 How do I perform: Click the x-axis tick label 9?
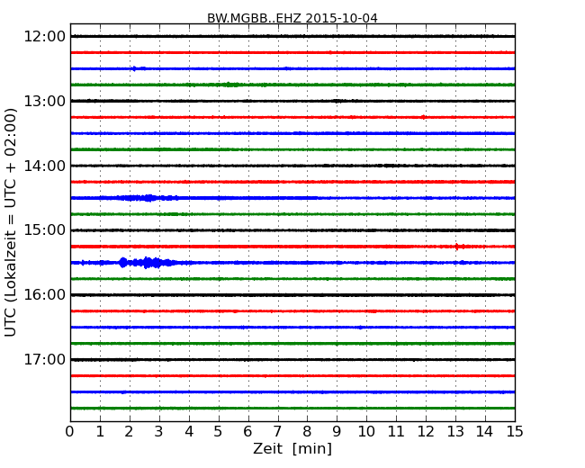(337, 432)
